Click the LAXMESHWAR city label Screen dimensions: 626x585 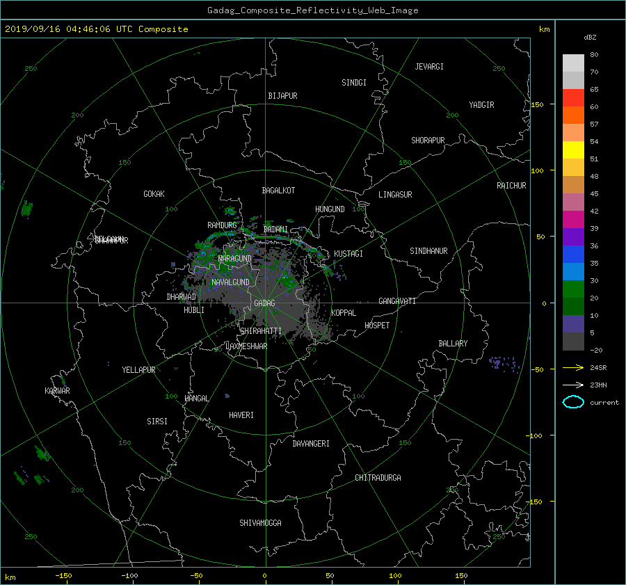[246, 346]
